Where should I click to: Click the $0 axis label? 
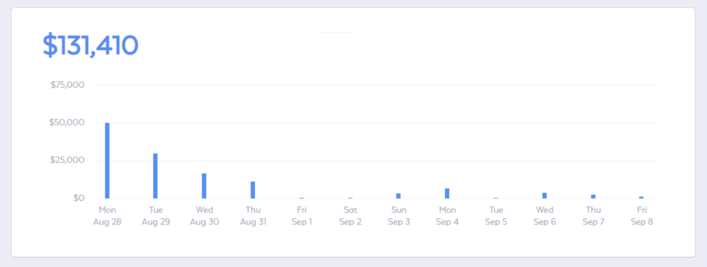point(79,198)
